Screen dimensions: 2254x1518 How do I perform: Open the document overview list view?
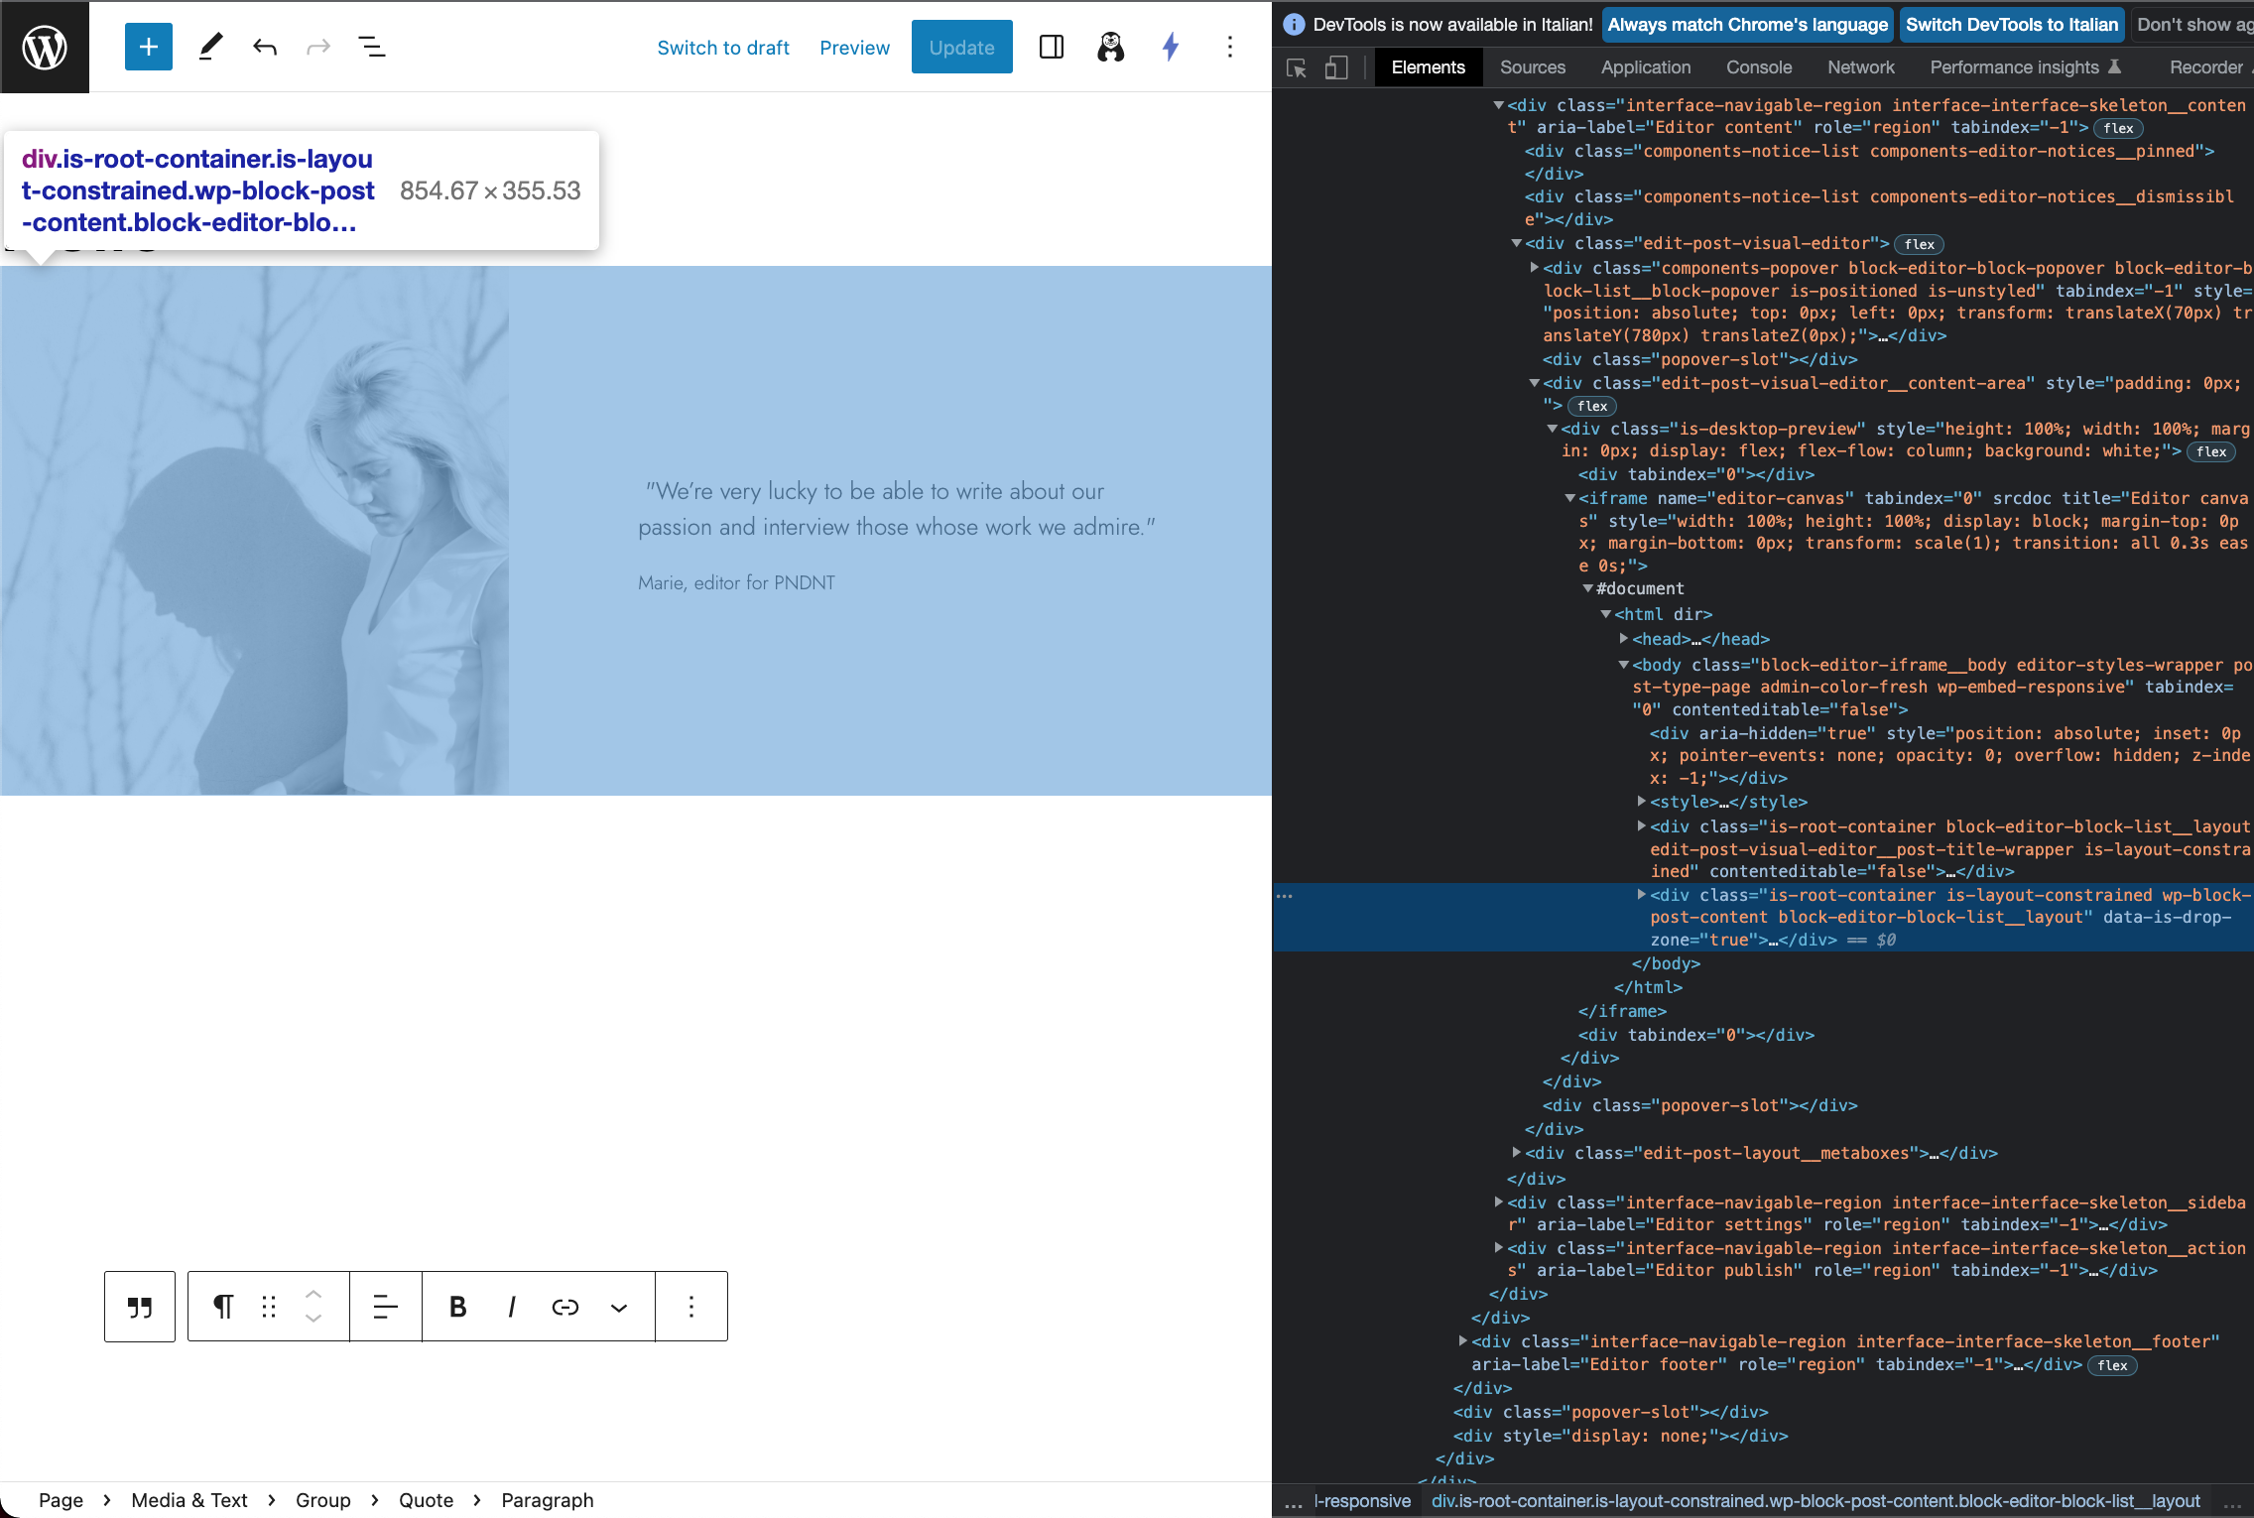[372, 47]
